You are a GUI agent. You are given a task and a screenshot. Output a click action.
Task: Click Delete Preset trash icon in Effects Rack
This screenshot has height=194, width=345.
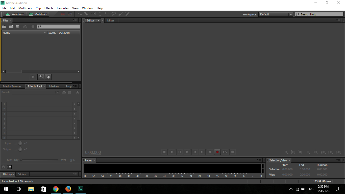pos(70,92)
